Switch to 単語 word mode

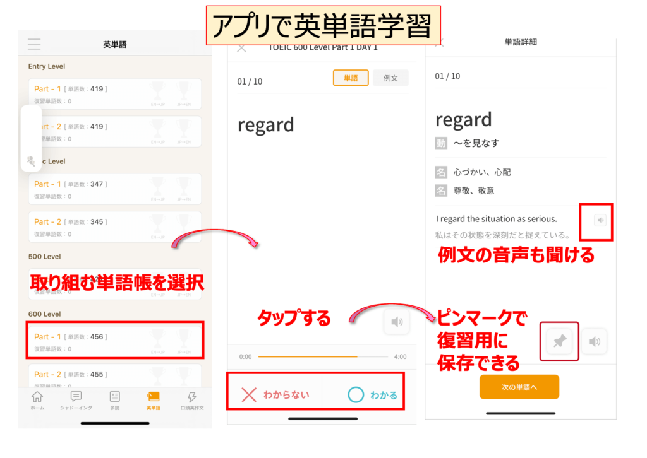tap(351, 78)
